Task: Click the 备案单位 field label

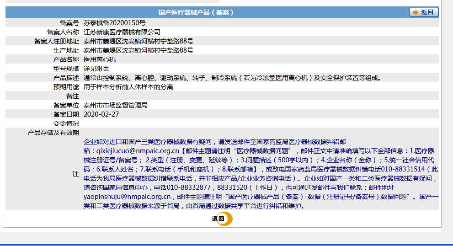Action: coord(66,105)
